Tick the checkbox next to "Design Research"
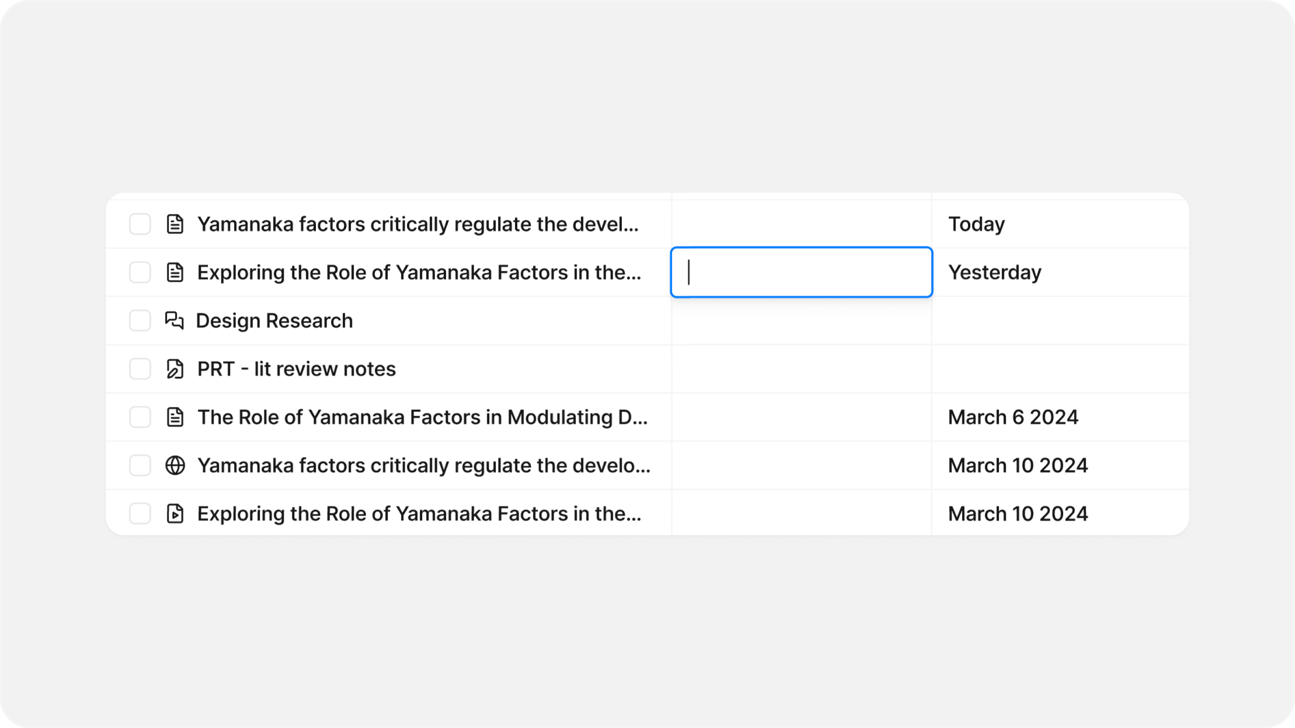1295x728 pixels. [x=140, y=320]
